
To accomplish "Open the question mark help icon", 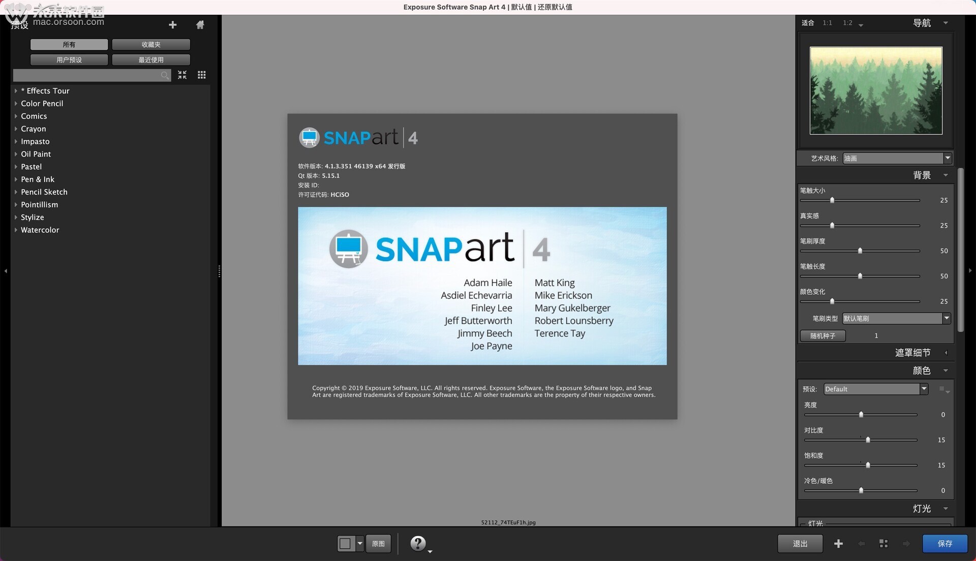I will tap(418, 543).
